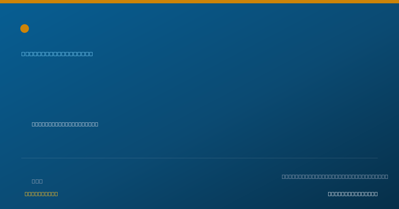Click last character of light-blue heading
This screenshot has height=209, width=399.
click(x=91, y=54)
